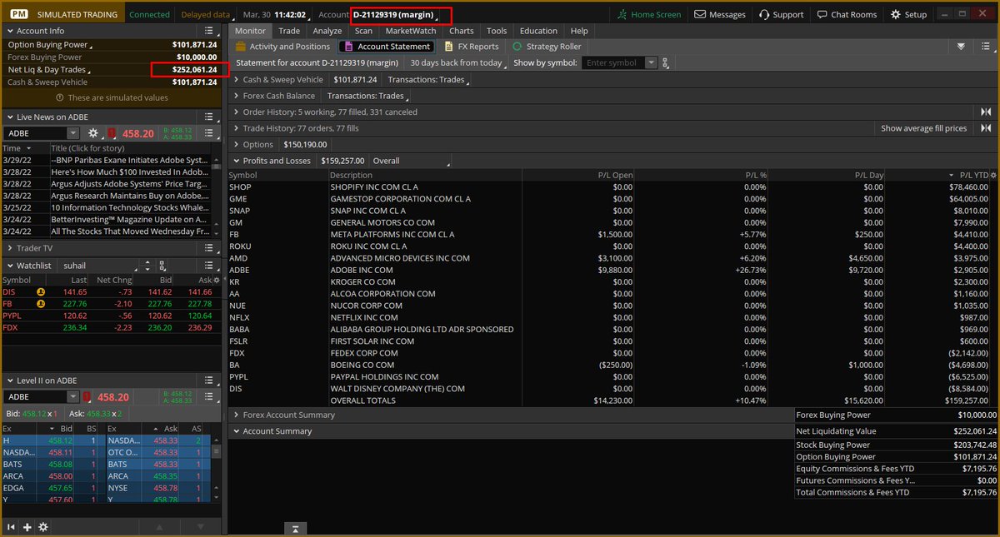Switch to the Scan tab
This screenshot has height=537, width=1000.
(363, 31)
